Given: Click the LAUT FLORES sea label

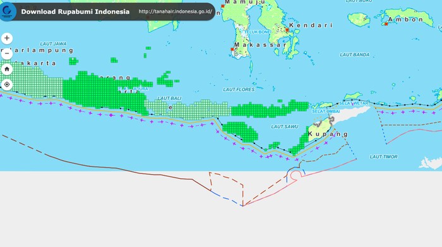Looking at the screenshot, I should pyautogui.click(x=239, y=89).
